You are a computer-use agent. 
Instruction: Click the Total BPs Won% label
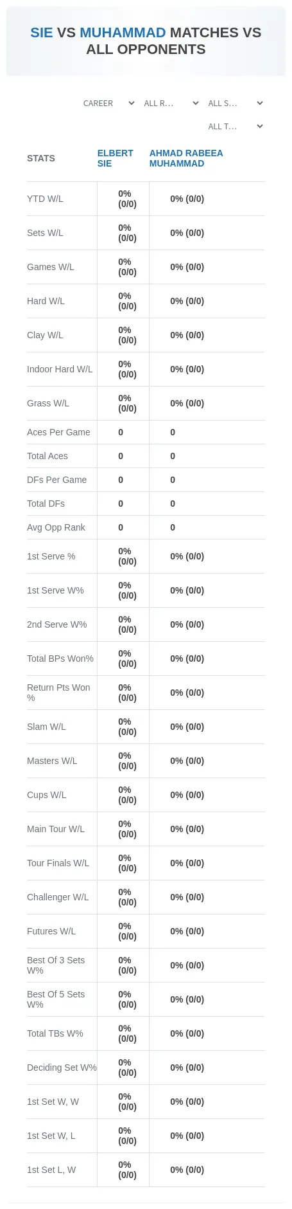[x=60, y=659]
